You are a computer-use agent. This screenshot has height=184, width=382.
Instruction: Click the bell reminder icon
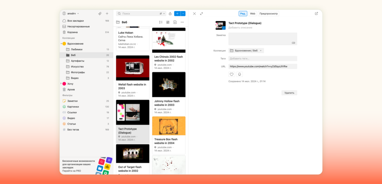pyautogui.click(x=239, y=74)
